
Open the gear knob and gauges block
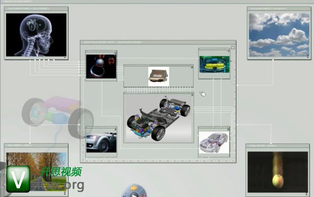[101, 66]
